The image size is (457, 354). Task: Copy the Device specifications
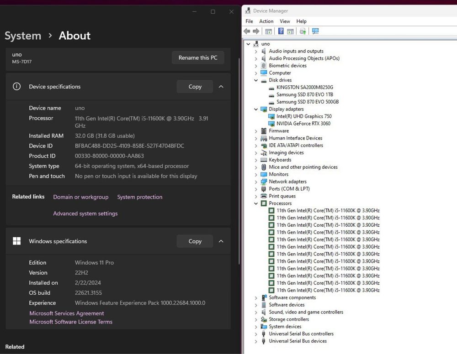[195, 86]
